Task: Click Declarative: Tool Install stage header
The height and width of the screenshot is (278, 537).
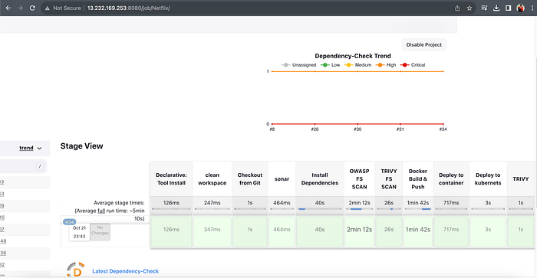Action: coord(171,179)
